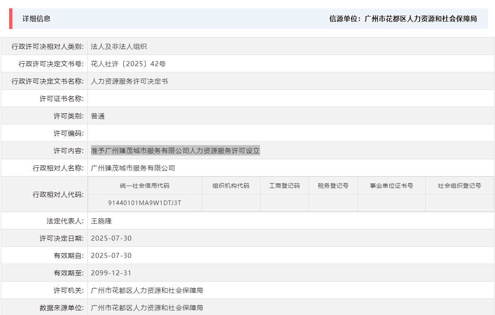Image resolution: width=495 pixels, height=315 pixels.
Task: Select the decision date 2025-07-30
Action: click(110, 238)
